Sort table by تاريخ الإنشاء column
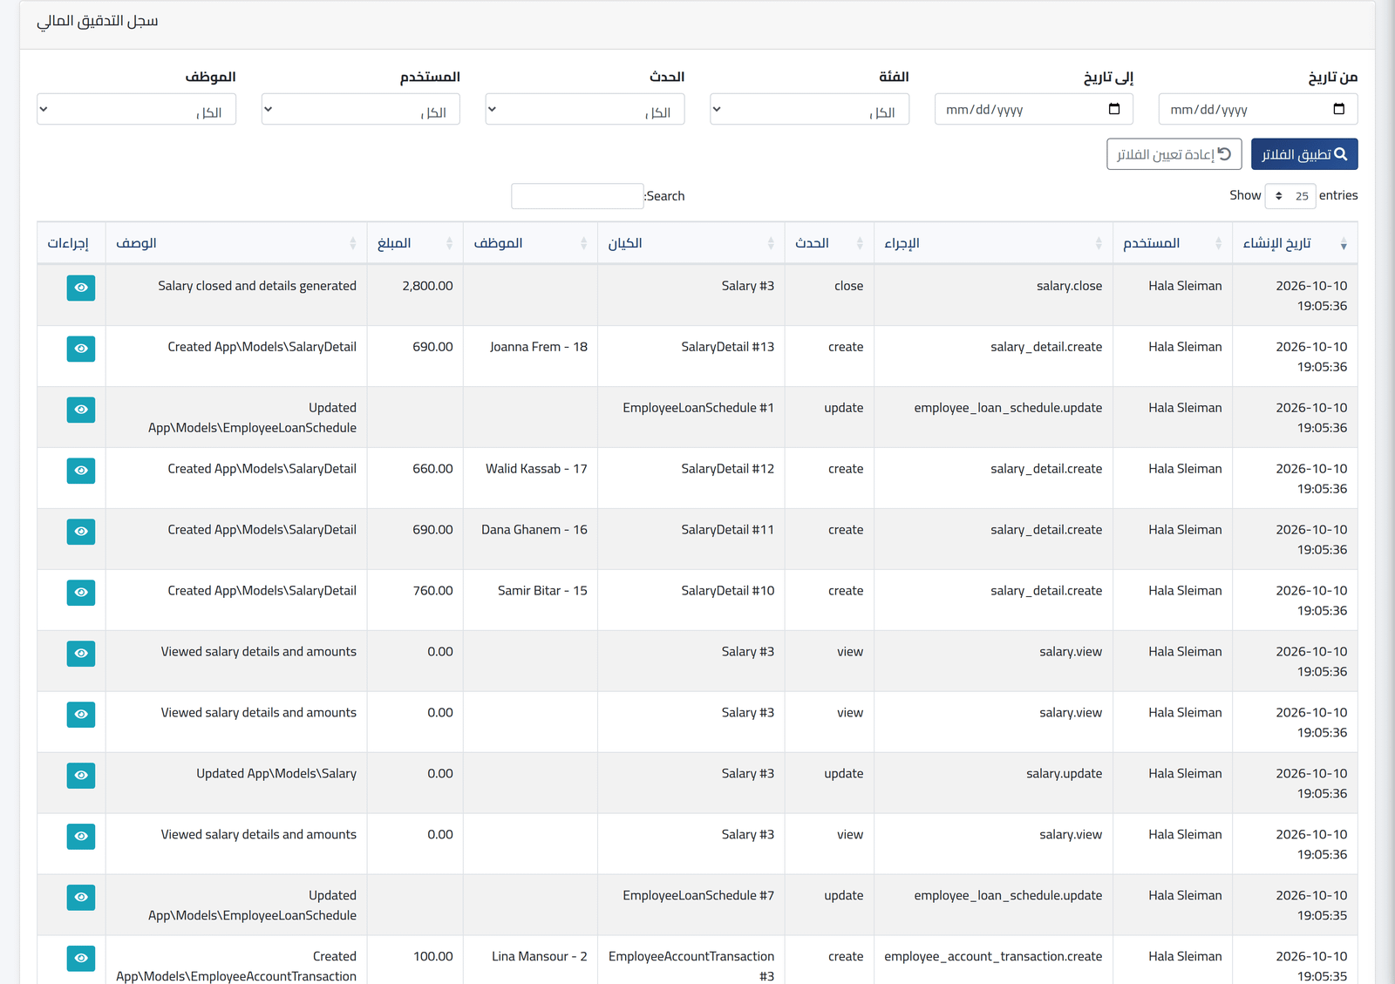1395x984 pixels. pyautogui.click(x=1295, y=243)
